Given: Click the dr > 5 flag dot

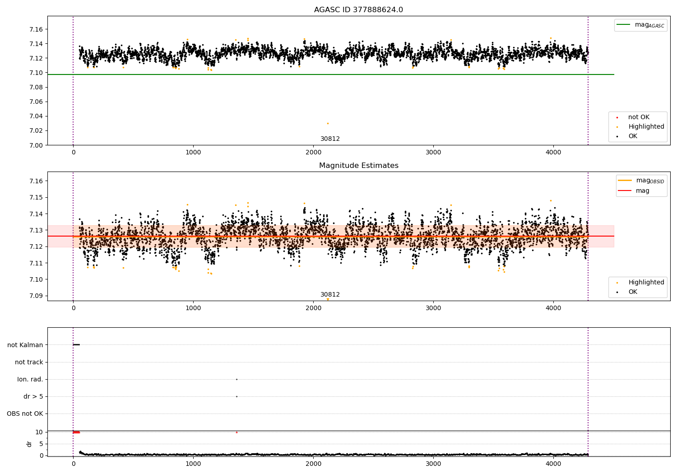Looking at the screenshot, I should [x=236, y=396].
